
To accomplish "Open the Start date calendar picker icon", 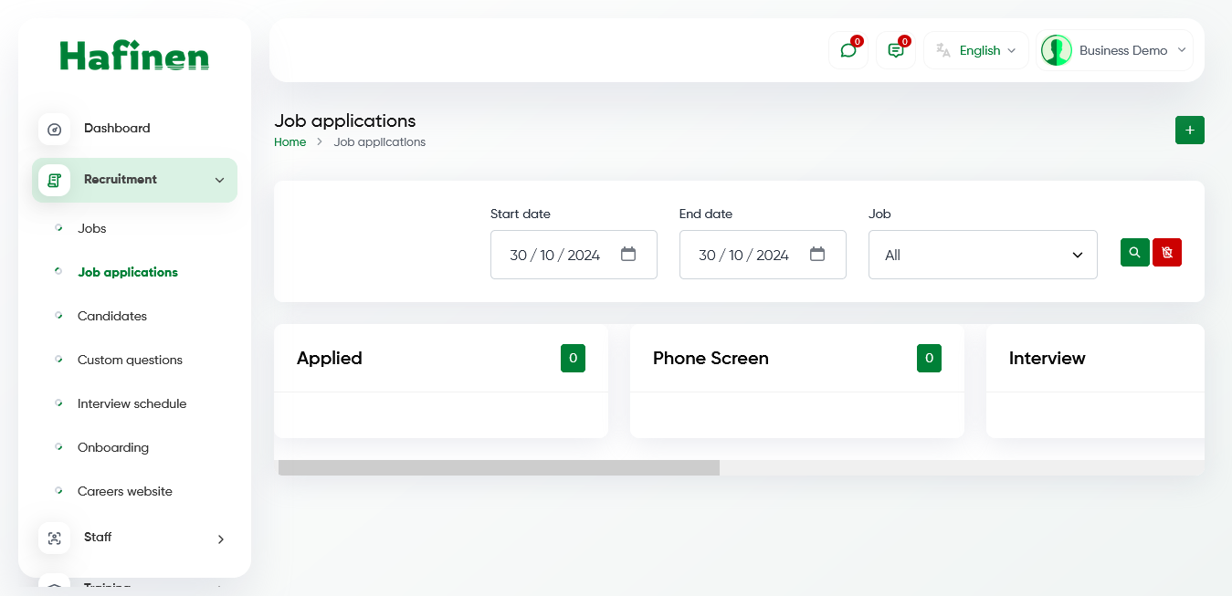I will [628, 255].
